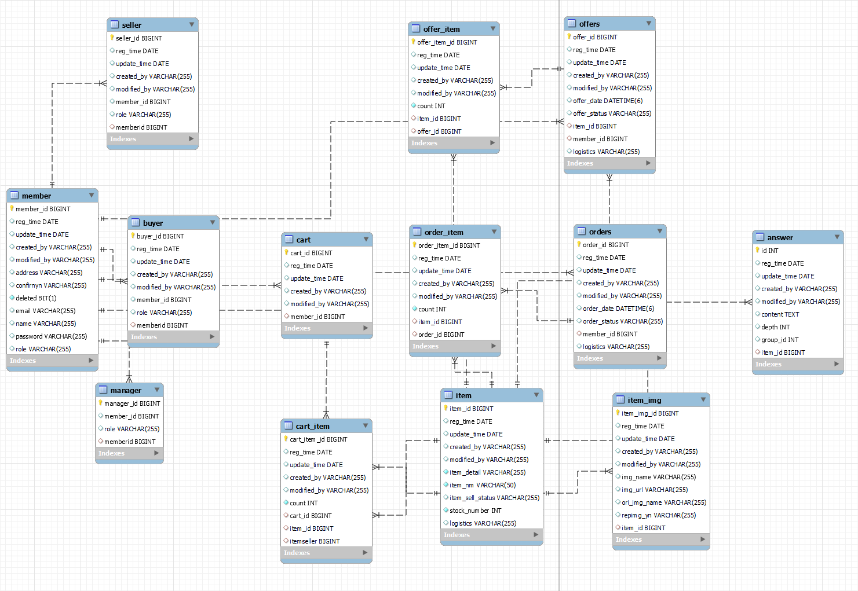
Task: Select 'order_id BIGINT' column in order_item
Action: (x=455, y=335)
